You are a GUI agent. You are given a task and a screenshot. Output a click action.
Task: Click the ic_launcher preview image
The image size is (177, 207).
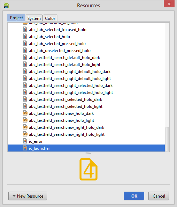tap(88, 169)
